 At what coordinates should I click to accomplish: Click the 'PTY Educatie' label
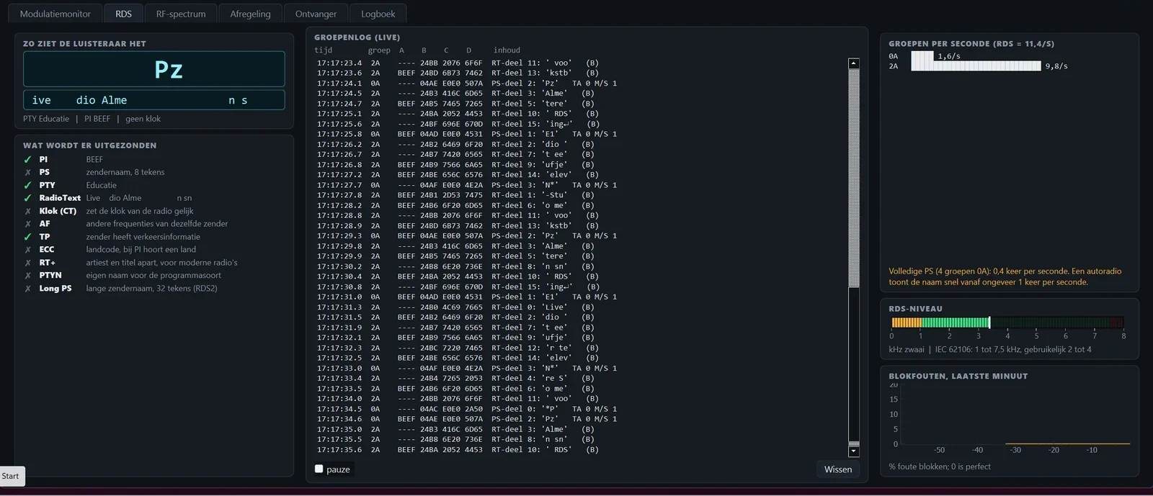[46, 119]
